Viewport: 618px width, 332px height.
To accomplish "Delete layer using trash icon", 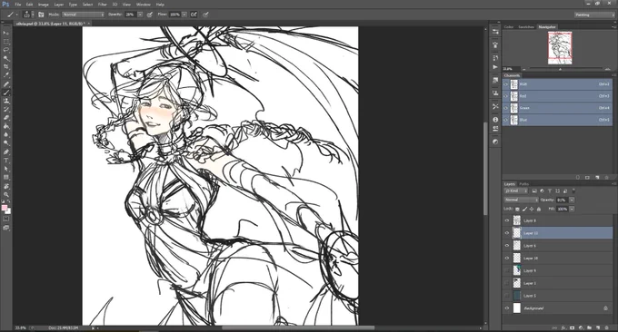I will click(606, 327).
